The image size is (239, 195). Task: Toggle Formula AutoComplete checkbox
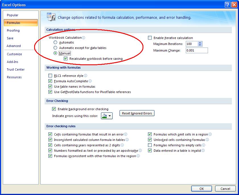tap(50, 81)
